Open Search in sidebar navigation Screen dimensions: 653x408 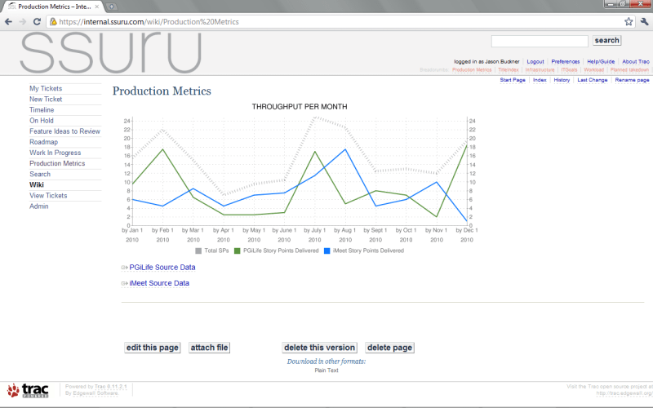pos(40,174)
